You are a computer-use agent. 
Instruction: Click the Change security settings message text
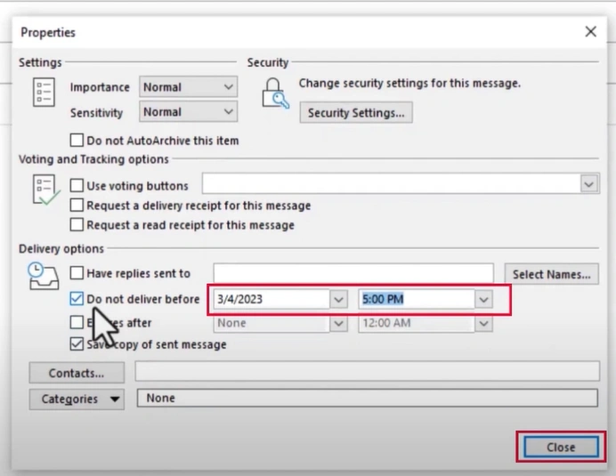click(x=409, y=84)
